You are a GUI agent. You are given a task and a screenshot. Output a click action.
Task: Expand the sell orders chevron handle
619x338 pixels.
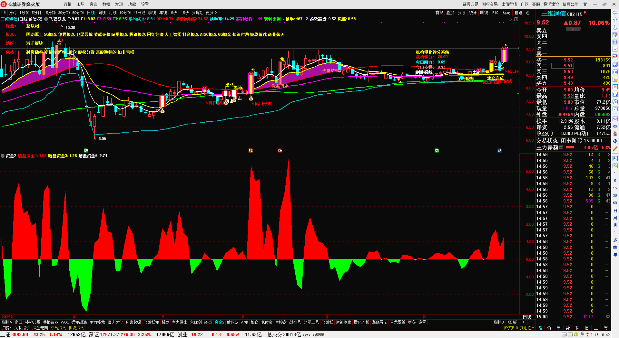(x=573, y=29)
